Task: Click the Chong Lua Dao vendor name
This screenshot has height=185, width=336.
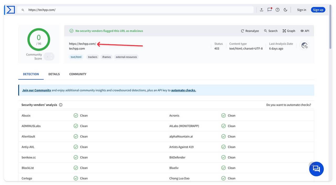Action: coord(179,178)
